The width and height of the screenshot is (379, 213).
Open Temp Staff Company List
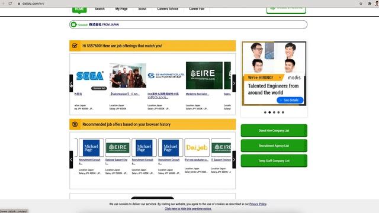click(x=274, y=161)
